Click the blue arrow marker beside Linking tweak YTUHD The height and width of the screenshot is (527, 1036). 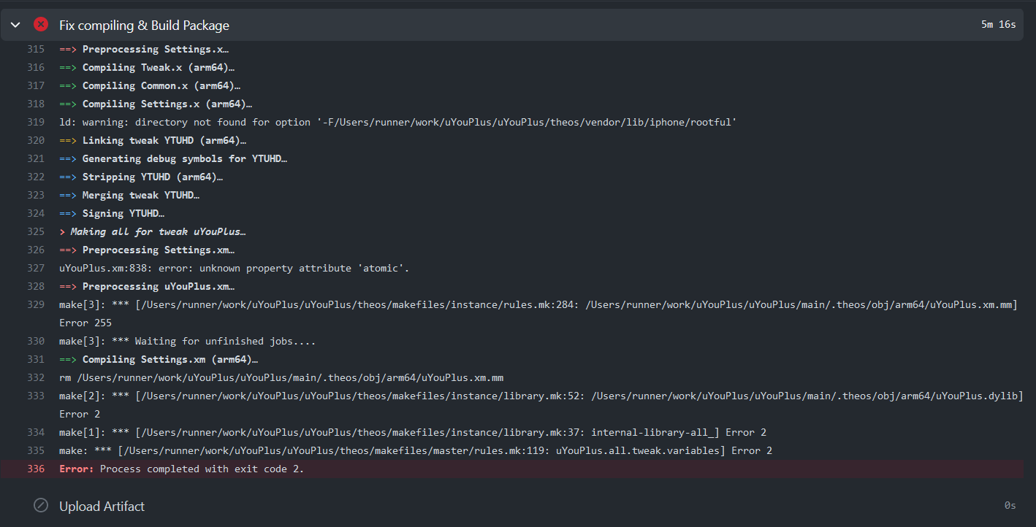66,140
